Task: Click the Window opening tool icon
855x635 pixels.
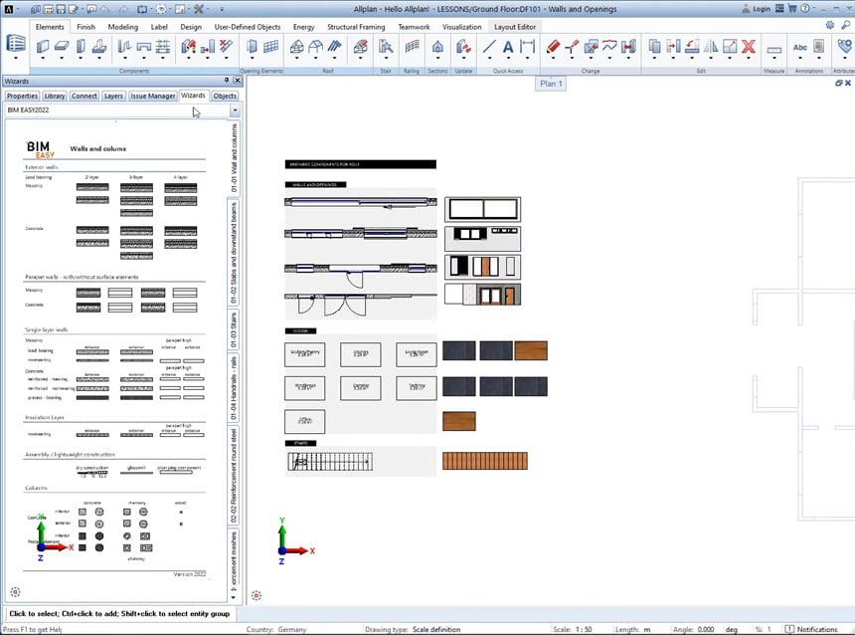Action: point(252,47)
